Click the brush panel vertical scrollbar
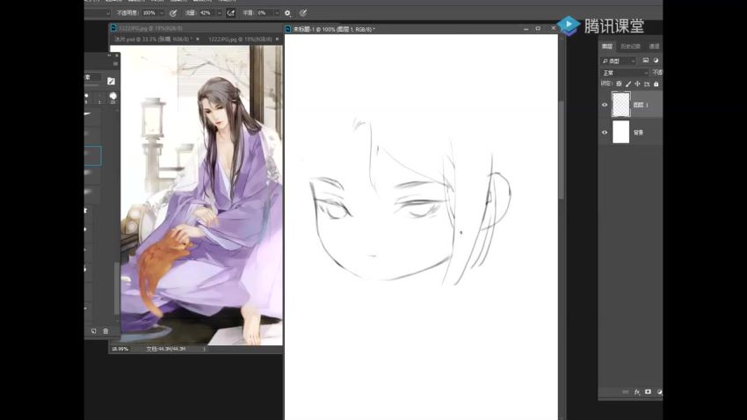747x420 pixels. (117, 288)
